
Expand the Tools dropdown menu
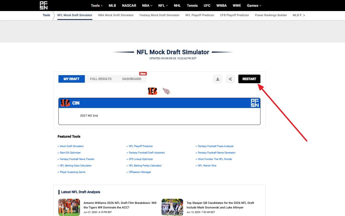point(97,5)
